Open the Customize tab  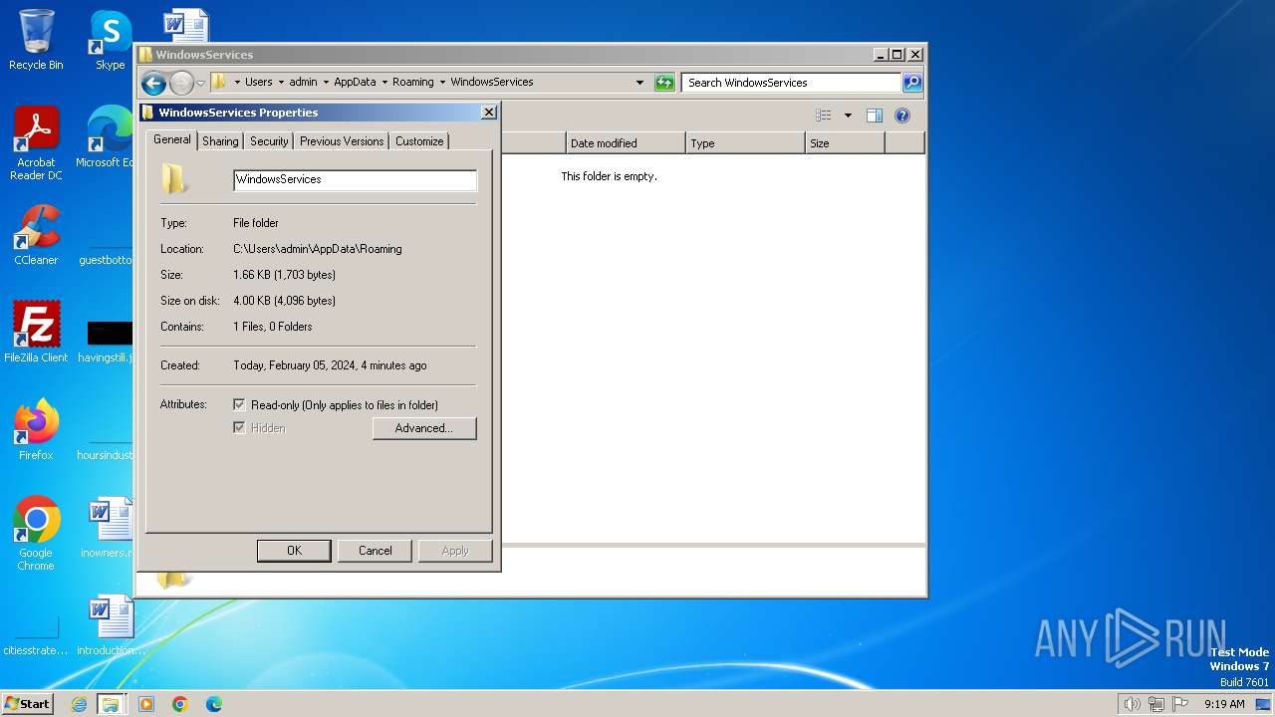coord(419,141)
